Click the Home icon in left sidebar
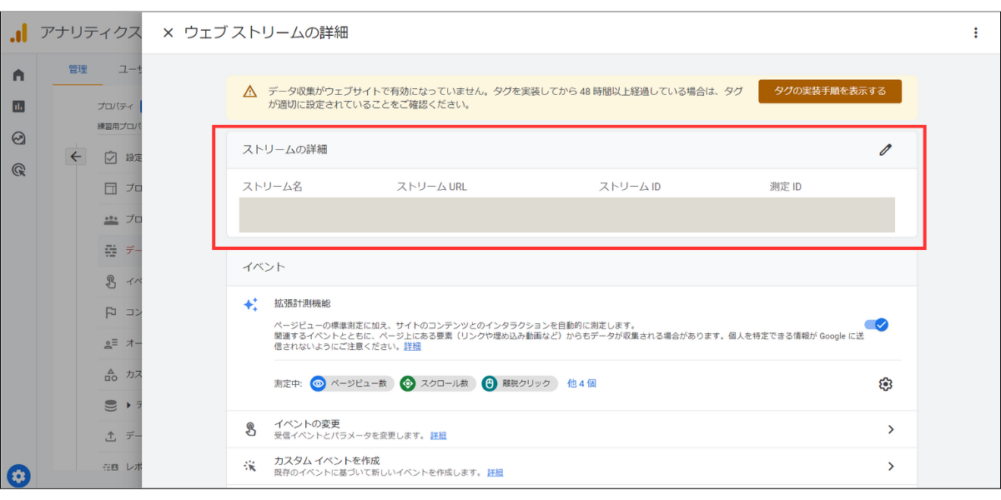Screen dimensions: 1001x500 [18, 75]
